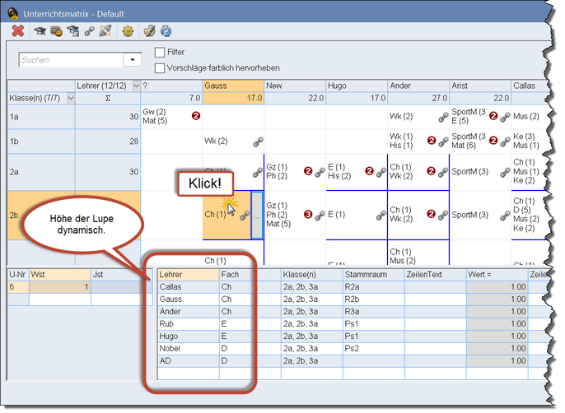Click the chain icon in selected 2b Gauss cell
The height and width of the screenshot is (413, 565).
[245, 216]
